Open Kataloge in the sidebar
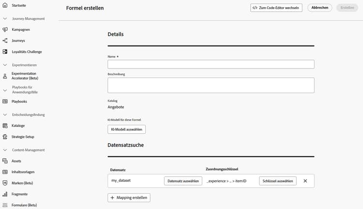 pos(18,125)
